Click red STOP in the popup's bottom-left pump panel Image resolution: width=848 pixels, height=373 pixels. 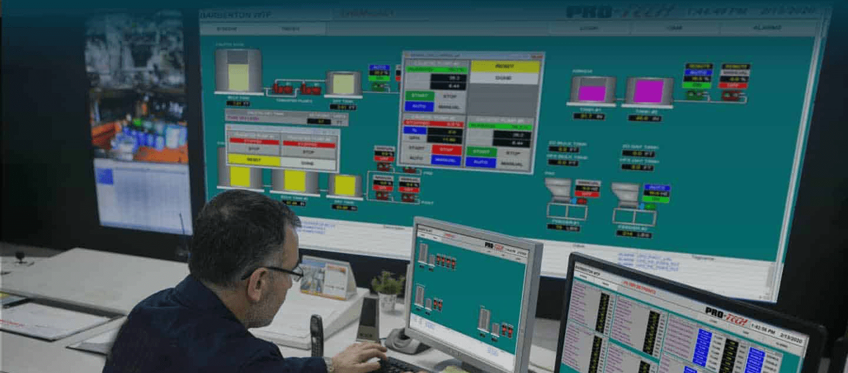coord(447,149)
